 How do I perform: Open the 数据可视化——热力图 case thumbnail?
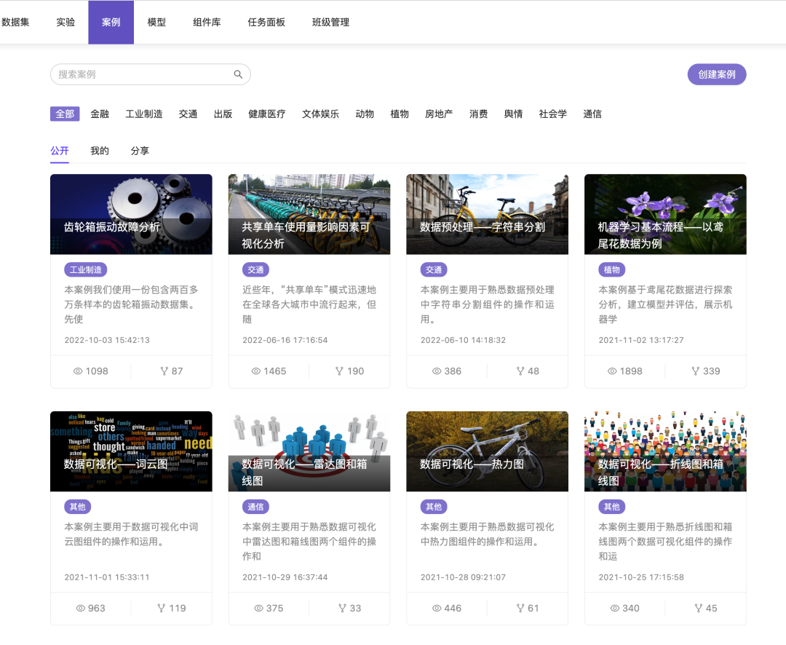(x=487, y=451)
